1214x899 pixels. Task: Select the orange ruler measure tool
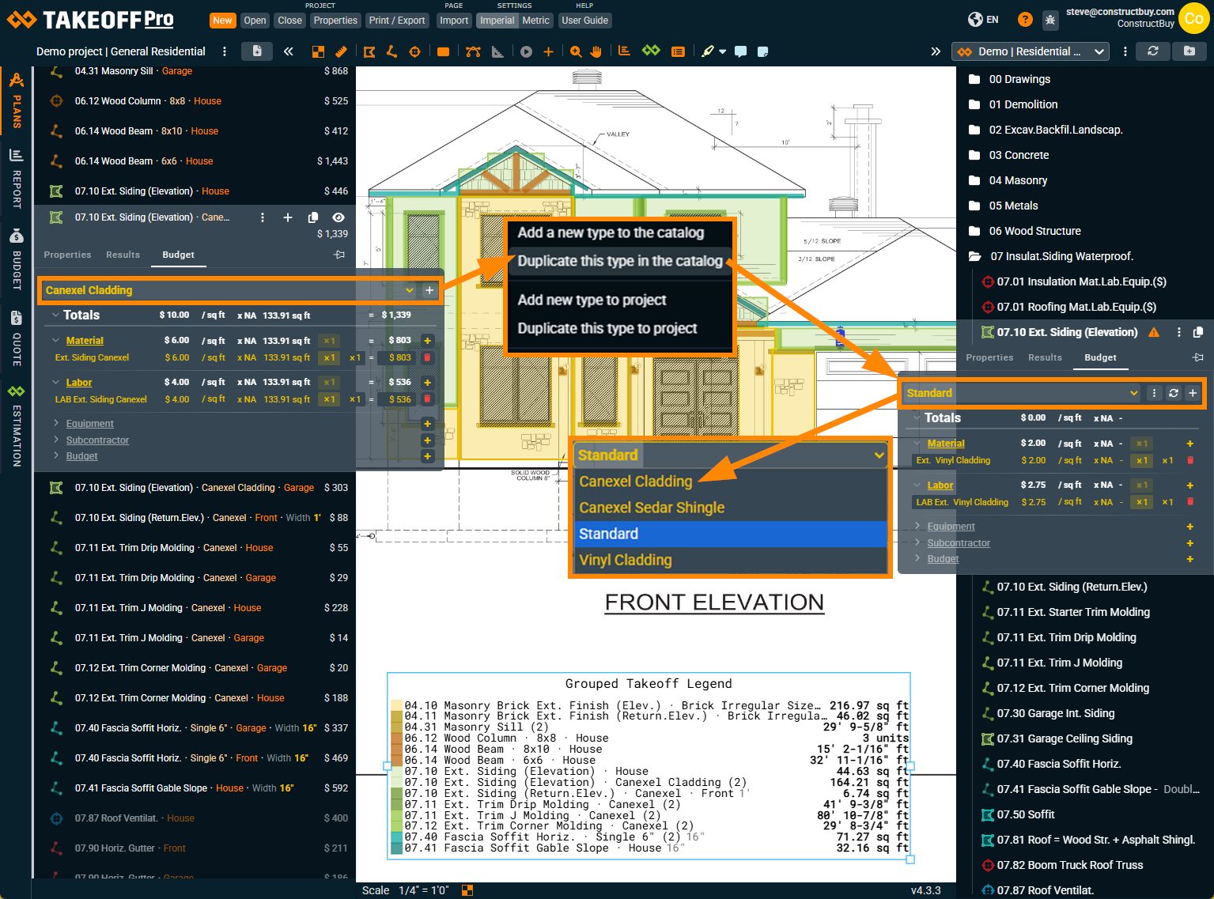tap(341, 51)
